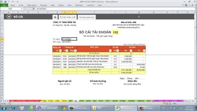Open the Ngày ghi sổ filter dropdown
This screenshot has width=197, height=111.
(60, 51)
